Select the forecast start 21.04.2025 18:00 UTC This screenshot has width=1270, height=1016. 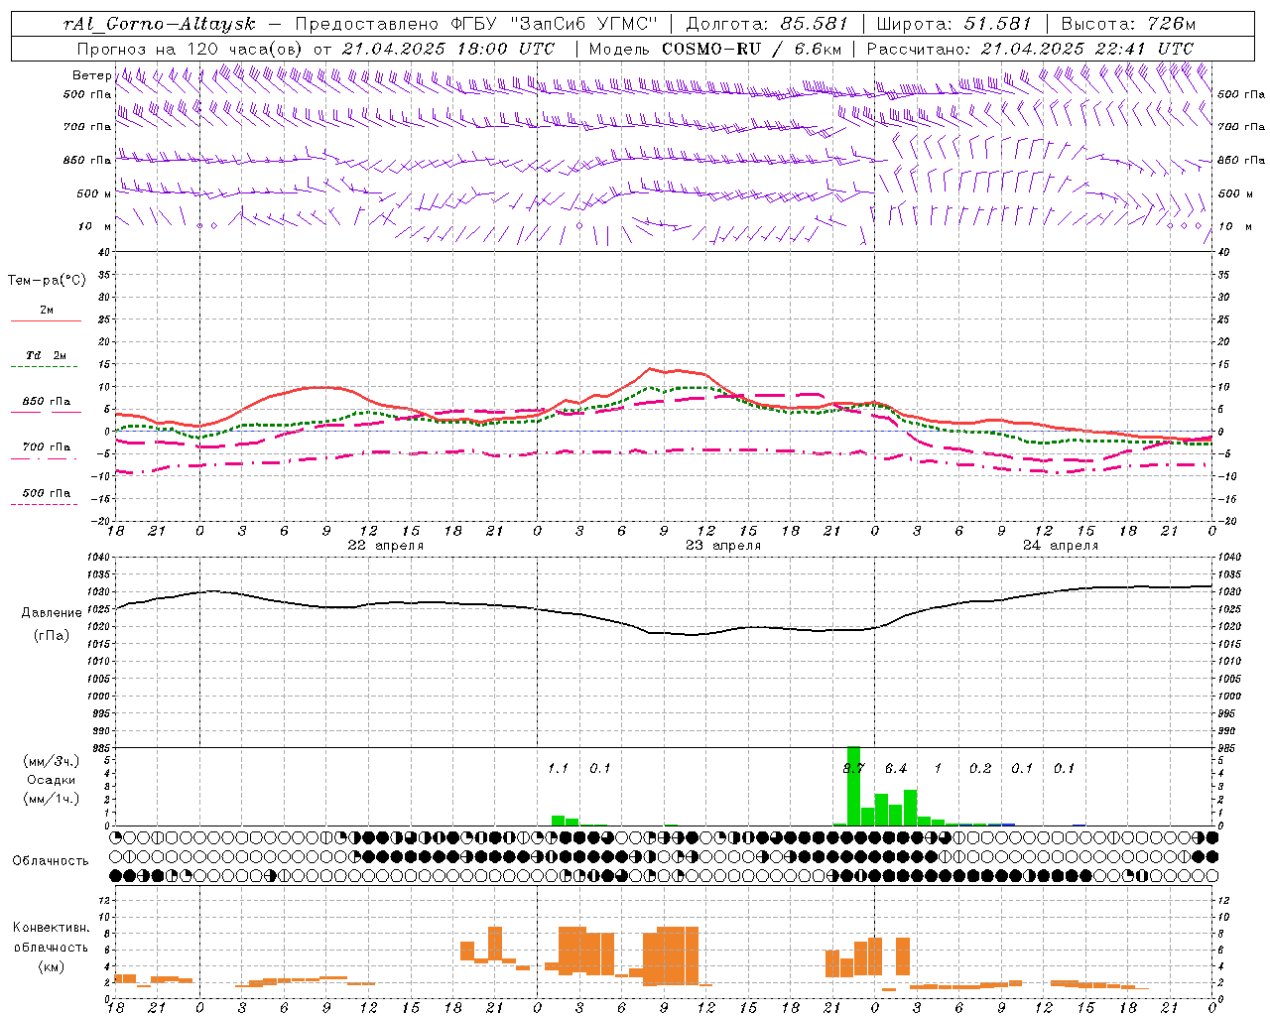click(x=448, y=48)
